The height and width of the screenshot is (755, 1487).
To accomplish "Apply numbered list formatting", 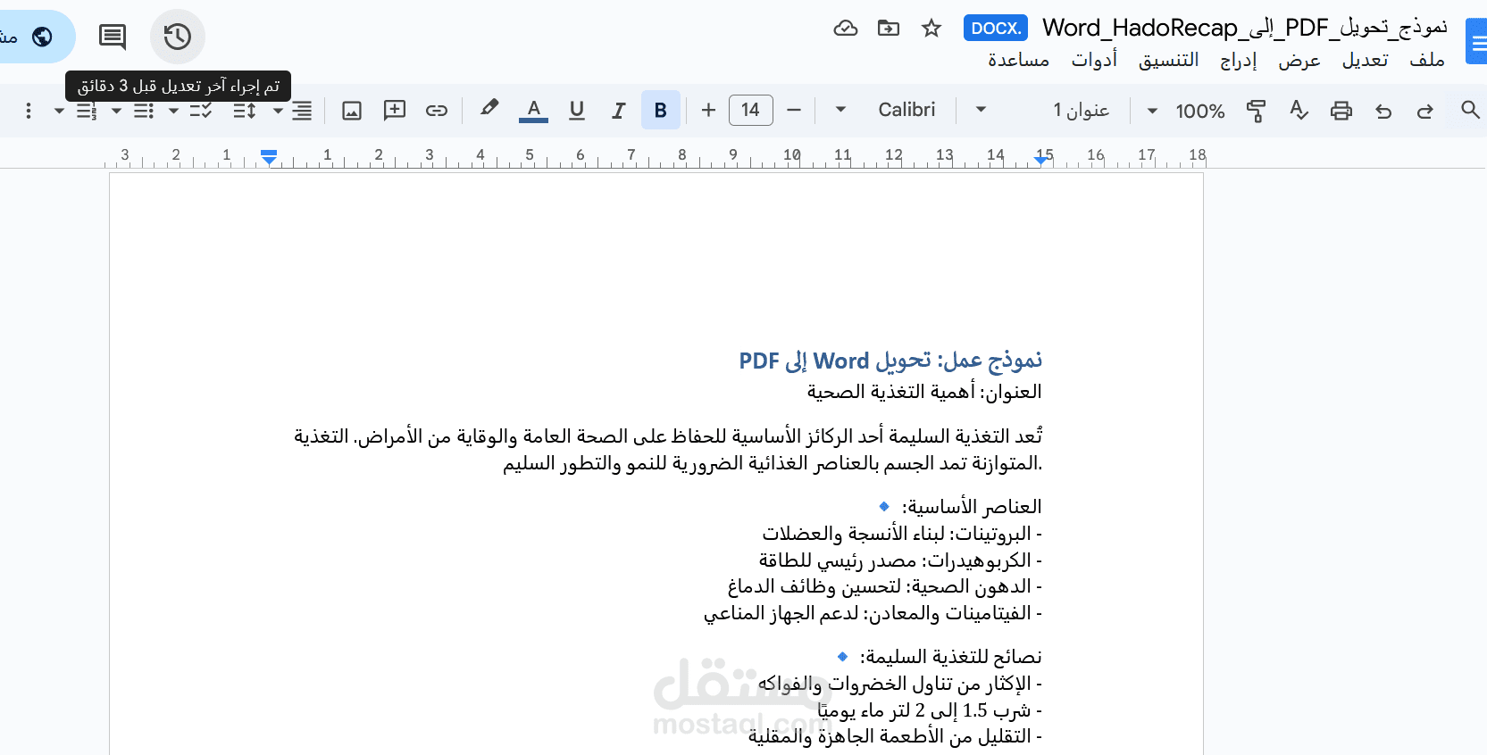I will 87,111.
